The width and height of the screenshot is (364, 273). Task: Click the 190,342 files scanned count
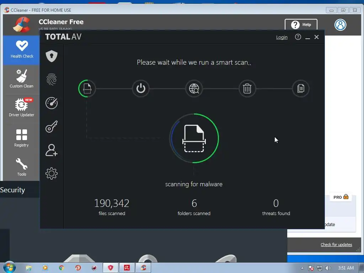tap(112, 203)
